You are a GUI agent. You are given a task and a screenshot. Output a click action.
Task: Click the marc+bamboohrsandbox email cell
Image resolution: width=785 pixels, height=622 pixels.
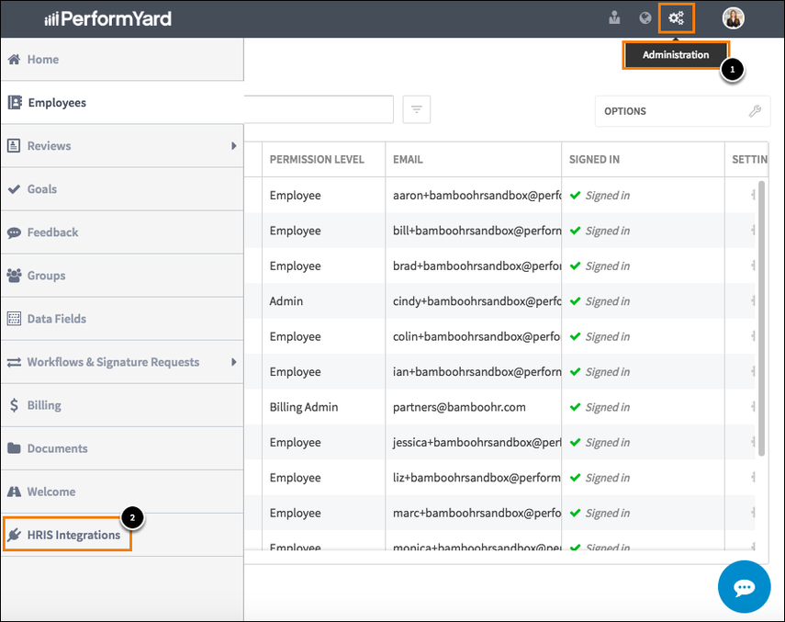(474, 513)
